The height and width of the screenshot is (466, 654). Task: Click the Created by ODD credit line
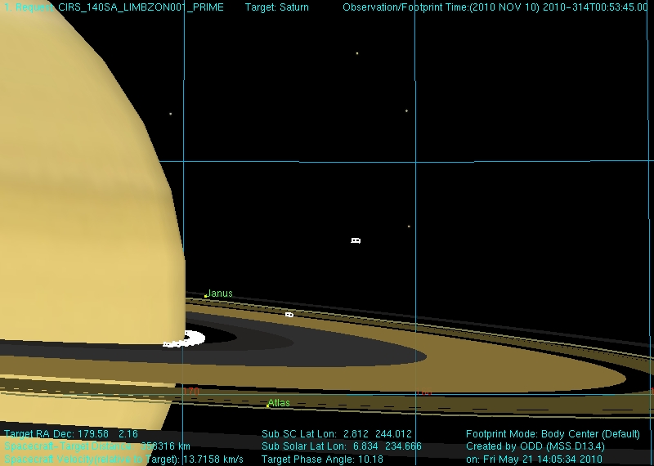tap(535, 447)
